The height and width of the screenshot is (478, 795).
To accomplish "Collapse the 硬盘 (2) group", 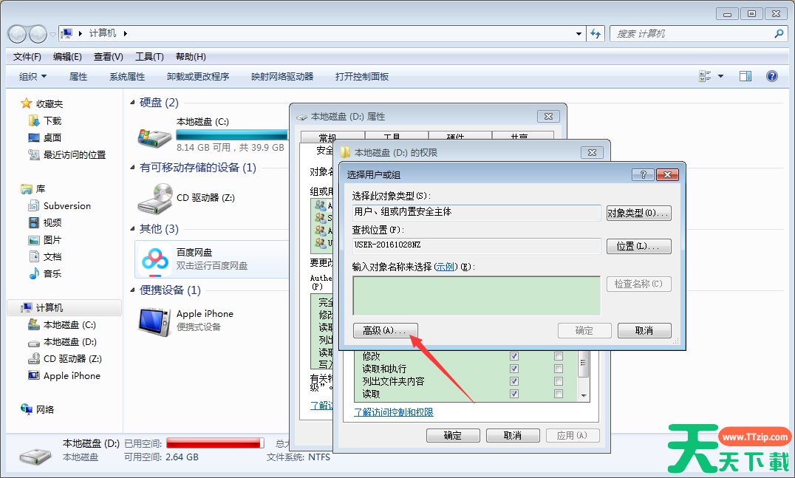I will [x=133, y=103].
